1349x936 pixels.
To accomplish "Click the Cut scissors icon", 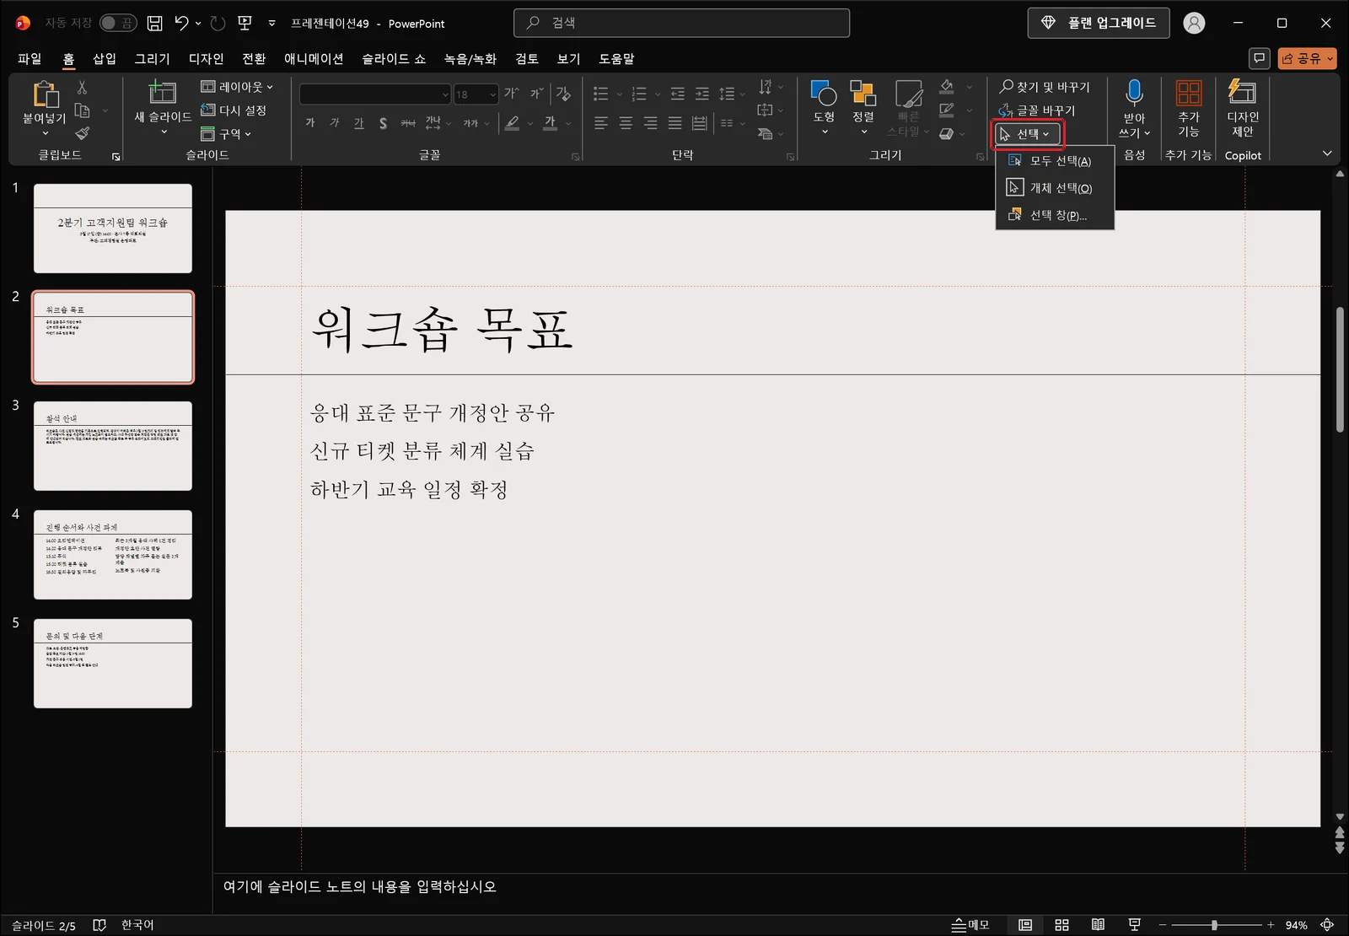I will tap(82, 87).
